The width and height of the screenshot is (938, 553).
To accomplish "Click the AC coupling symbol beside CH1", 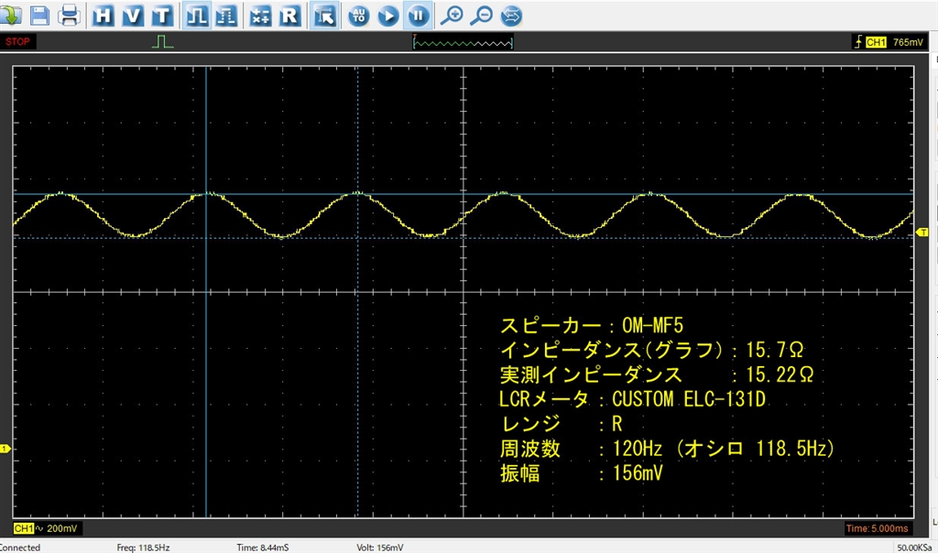I will click(x=39, y=528).
